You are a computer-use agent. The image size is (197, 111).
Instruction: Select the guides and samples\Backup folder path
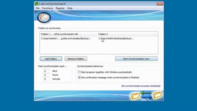tap(66, 39)
